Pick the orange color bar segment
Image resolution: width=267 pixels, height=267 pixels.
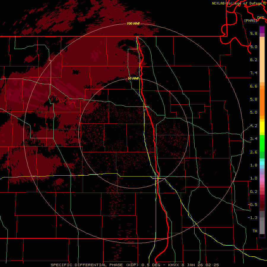[x=262, y=103]
